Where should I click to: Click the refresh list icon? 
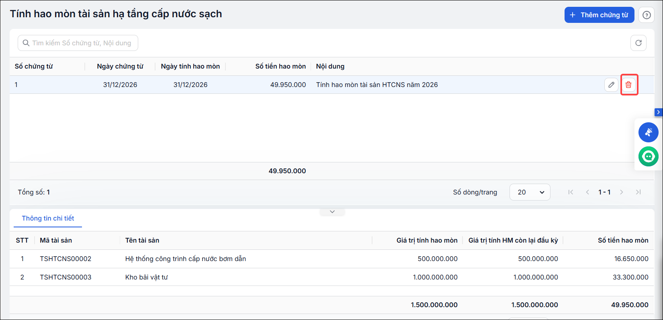click(x=638, y=43)
